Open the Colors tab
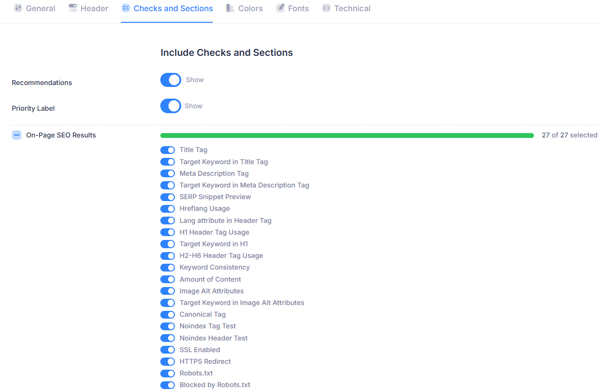602x391 pixels. pos(250,8)
